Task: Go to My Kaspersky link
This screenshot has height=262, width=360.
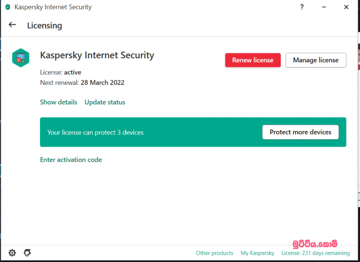Action: pos(257,253)
